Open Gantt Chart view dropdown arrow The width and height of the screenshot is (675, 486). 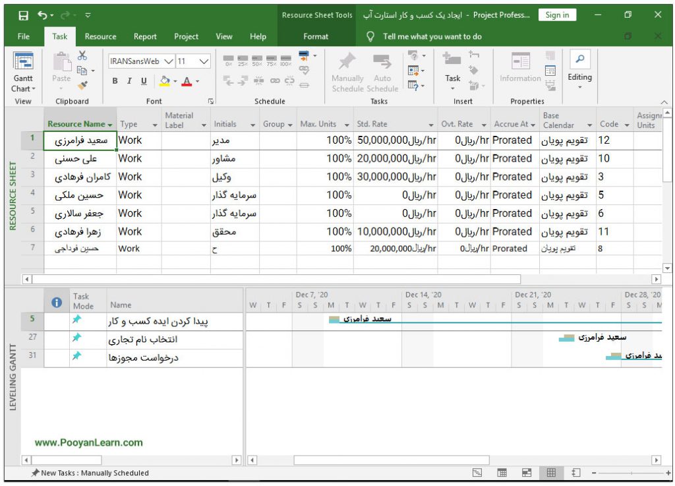34,88
